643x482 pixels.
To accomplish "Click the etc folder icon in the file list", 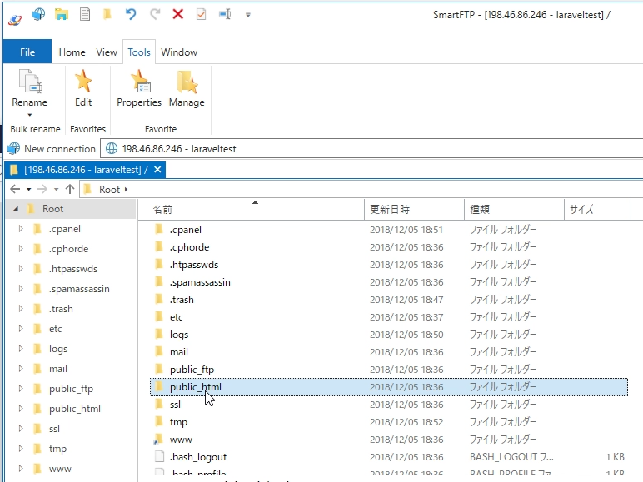I will coord(159,316).
